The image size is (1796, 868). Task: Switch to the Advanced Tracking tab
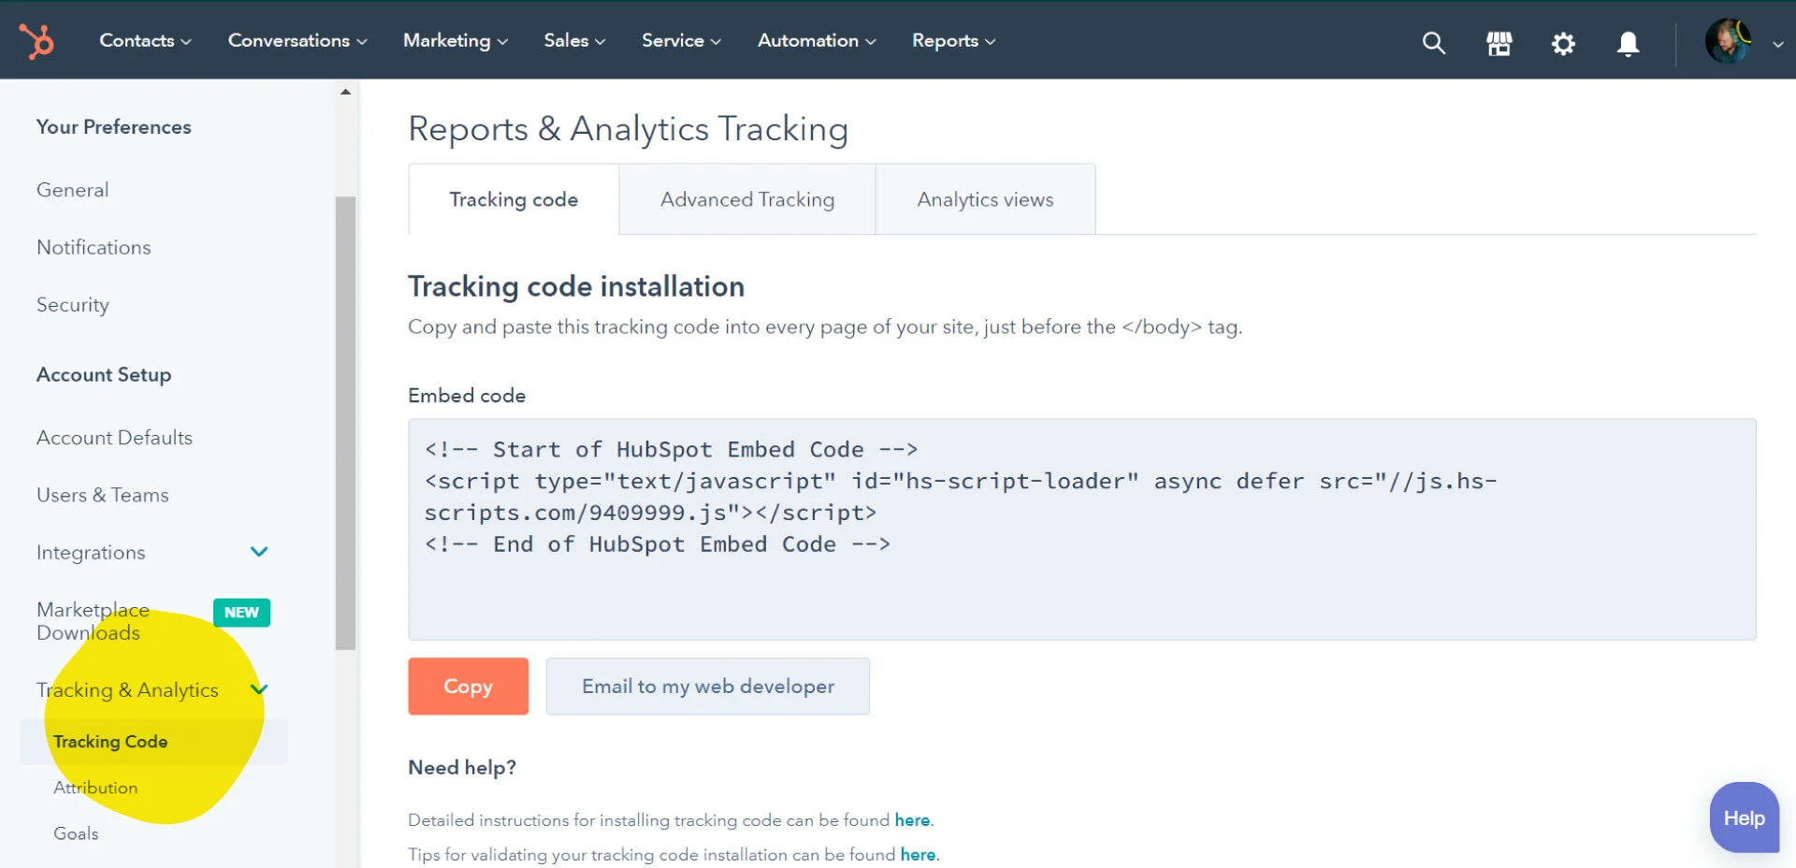click(x=746, y=199)
